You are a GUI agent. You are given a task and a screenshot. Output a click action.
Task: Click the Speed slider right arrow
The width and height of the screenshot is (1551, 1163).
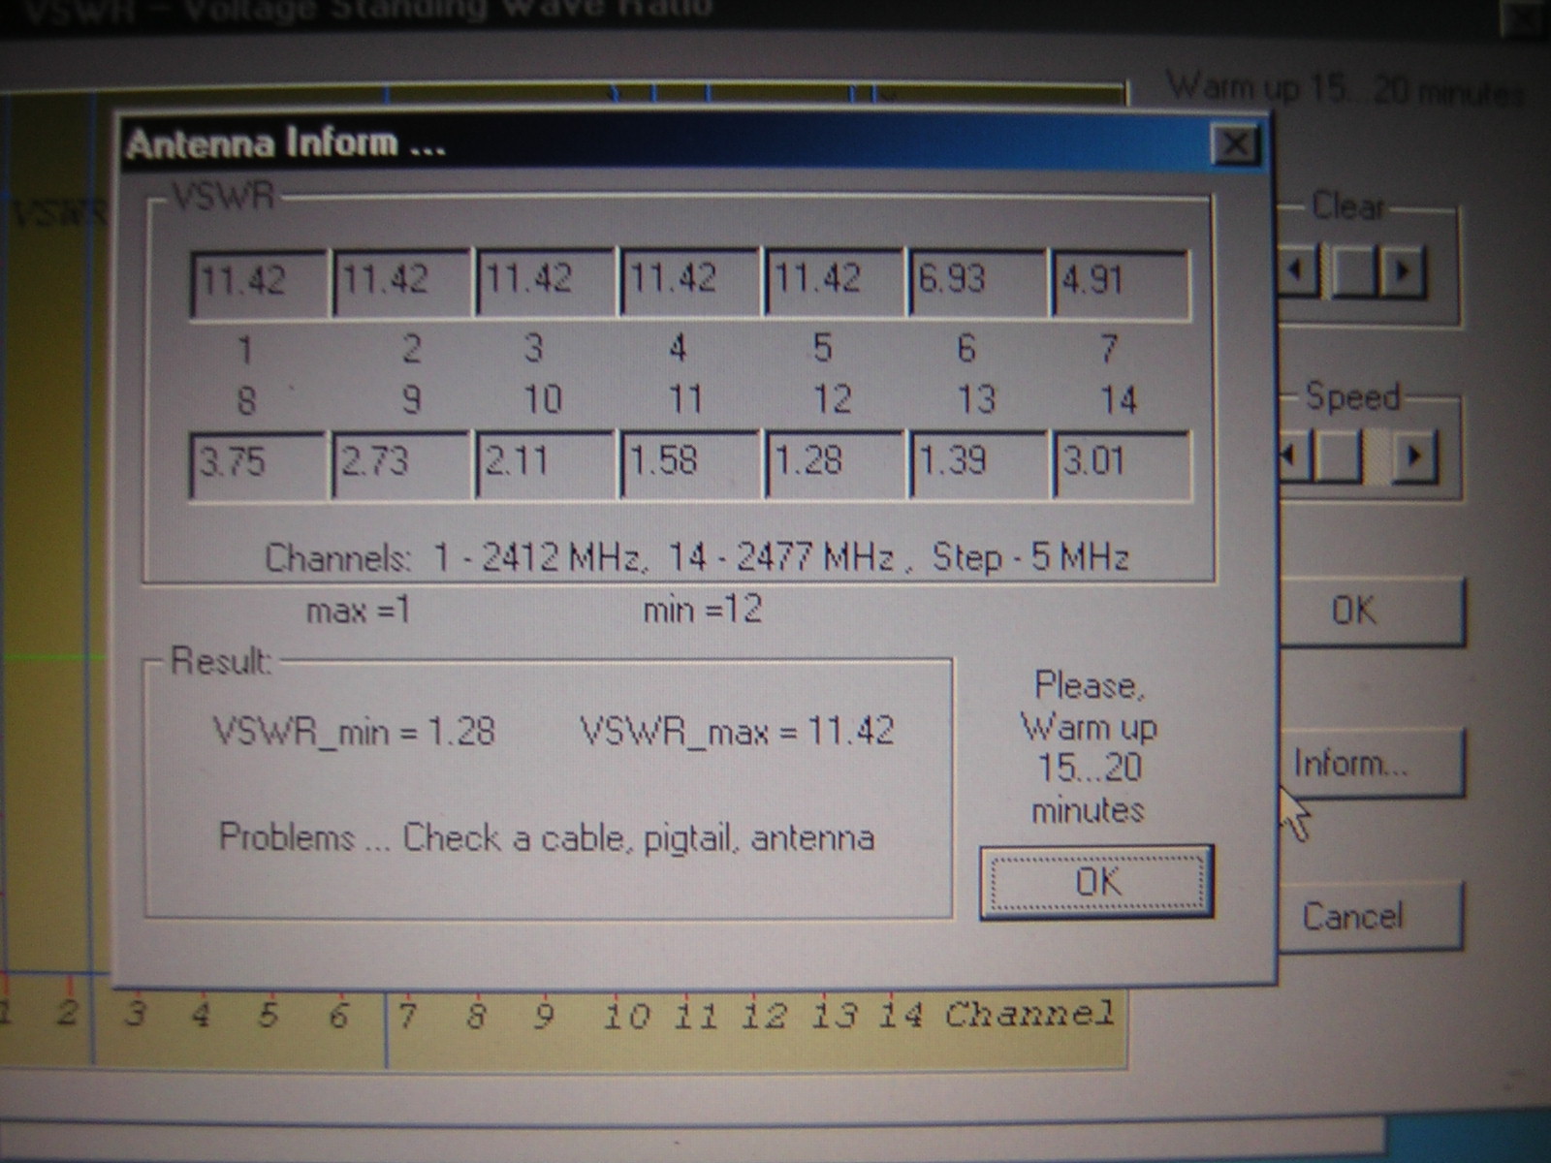1414,455
